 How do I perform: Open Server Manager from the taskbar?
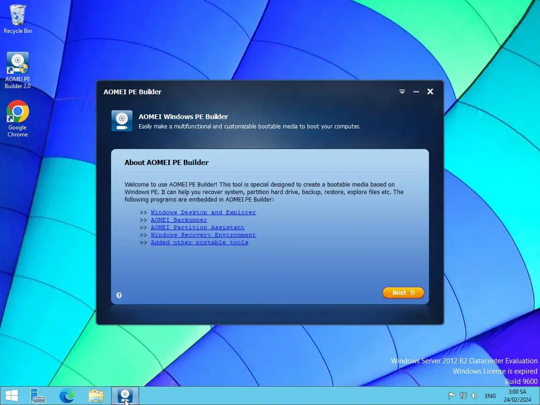point(37,396)
